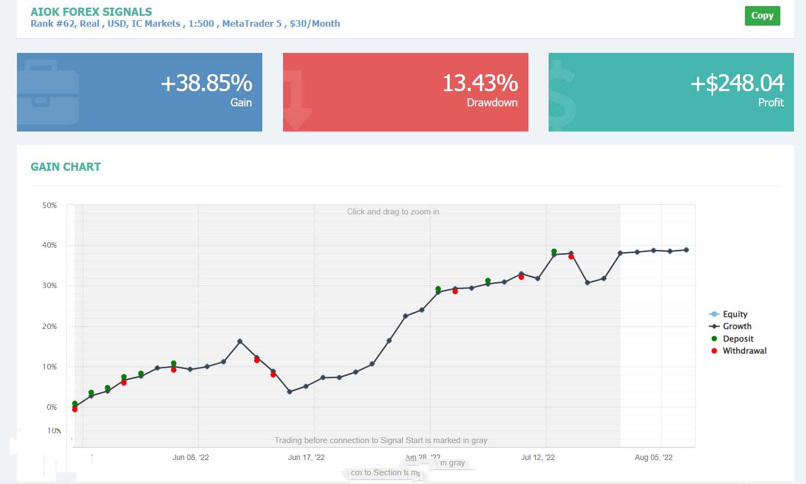Click the down arrow icon on the Drawdown card

coord(297,99)
